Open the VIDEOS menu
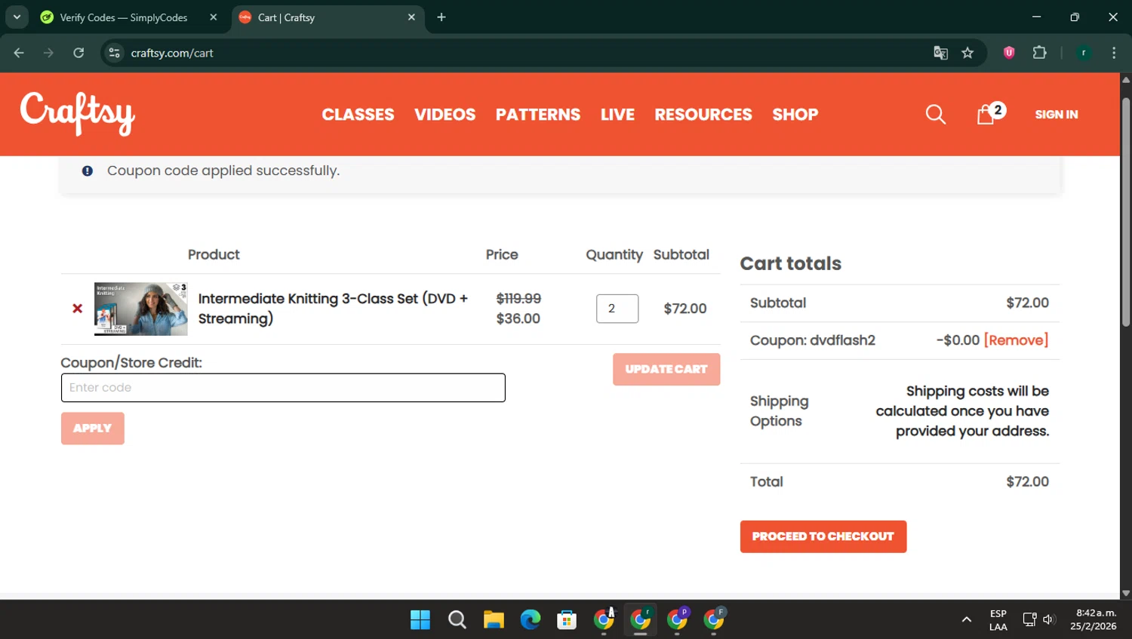Viewport: 1132px width, 639px height. [444, 115]
